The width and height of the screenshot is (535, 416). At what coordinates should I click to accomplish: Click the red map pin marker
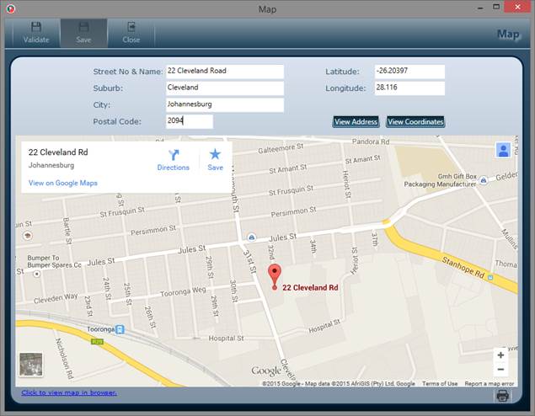coord(274,275)
